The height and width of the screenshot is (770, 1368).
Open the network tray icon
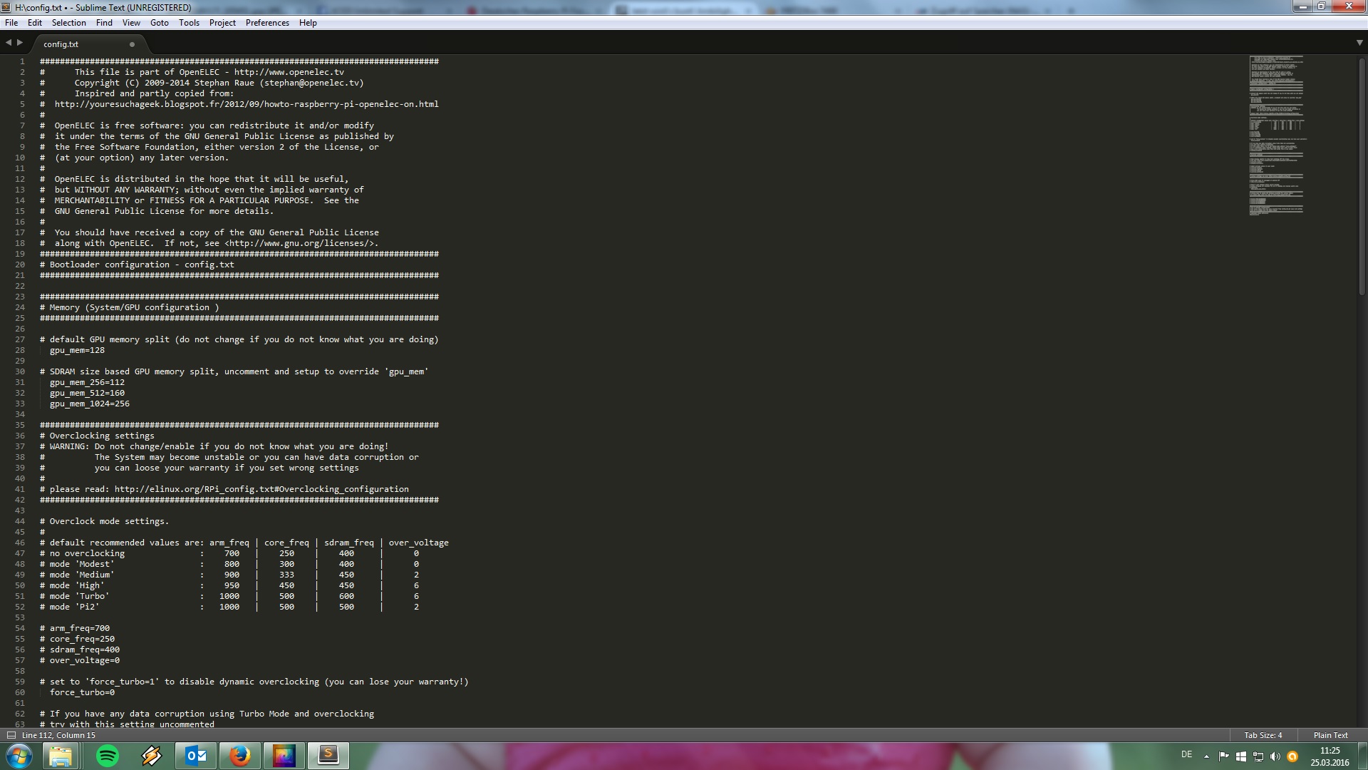click(x=1258, y=756)
